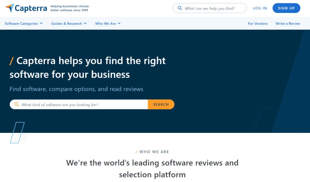
Task: Click the orange slash icon beside the hero headline
Action: tap(12, 61)
